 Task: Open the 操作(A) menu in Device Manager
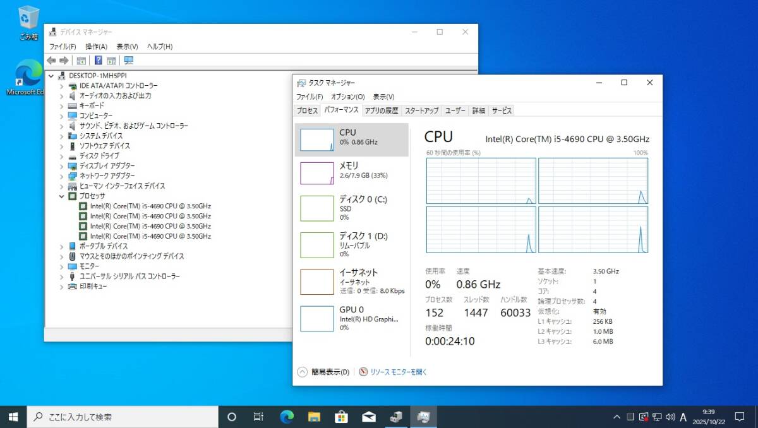tap(96, 47)
